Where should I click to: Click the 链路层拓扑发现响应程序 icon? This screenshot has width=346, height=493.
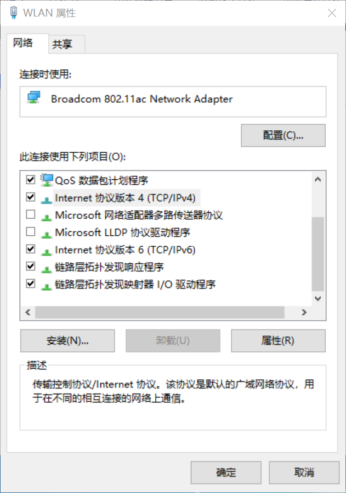point(47,268)
